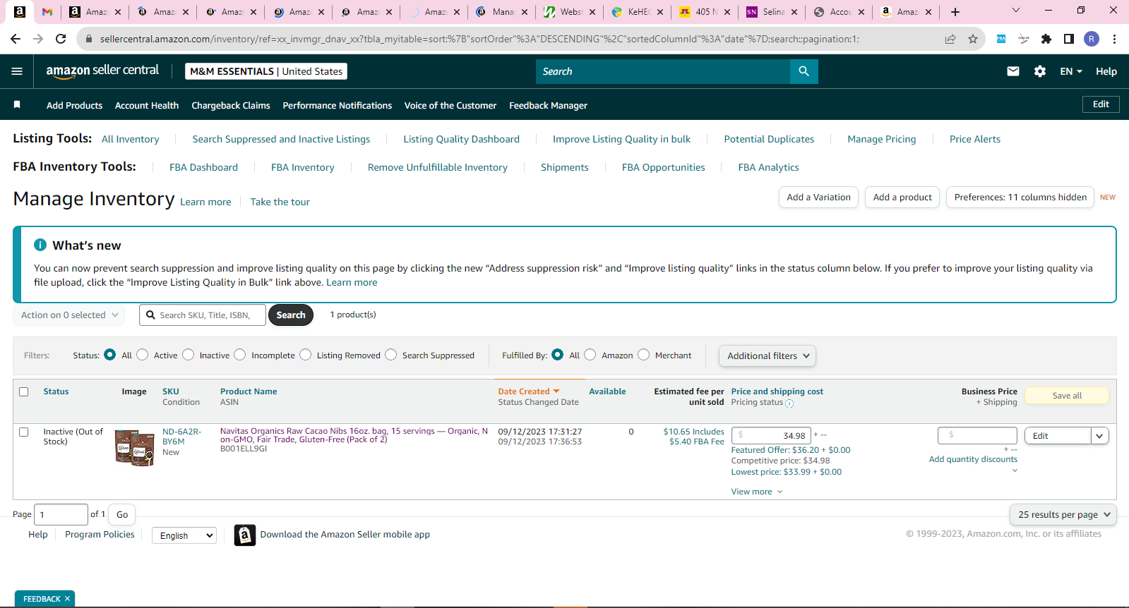The height and width of the screenshot is (608, 1129).
Task: Open the Chrome three-dot menu
Action: click(1114, 39)
